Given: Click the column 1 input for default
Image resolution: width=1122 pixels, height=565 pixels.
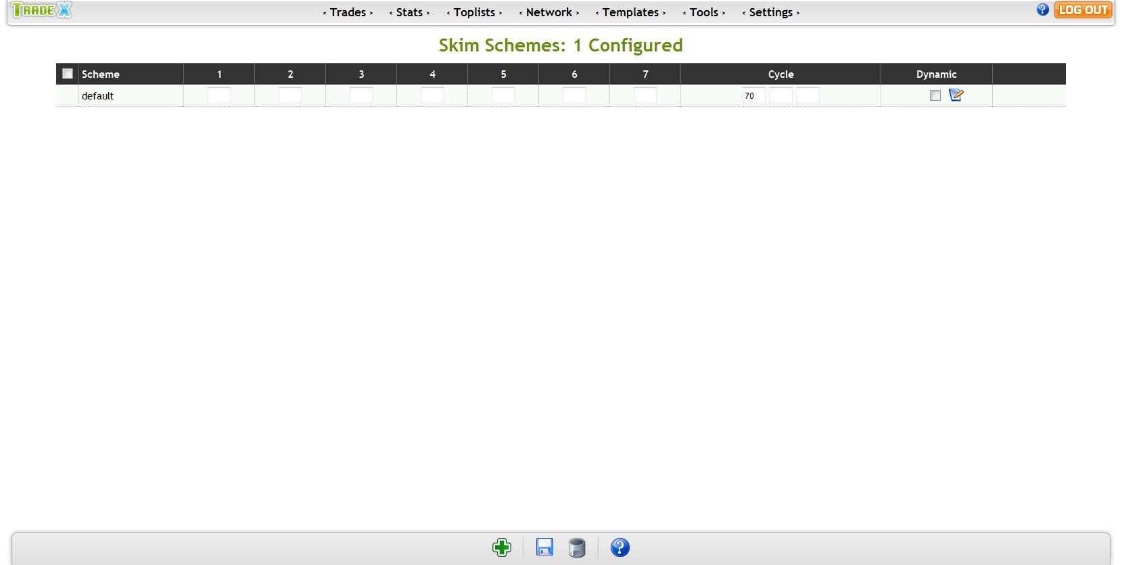Looking at the screenshot, I should click(x=219, y=95).
